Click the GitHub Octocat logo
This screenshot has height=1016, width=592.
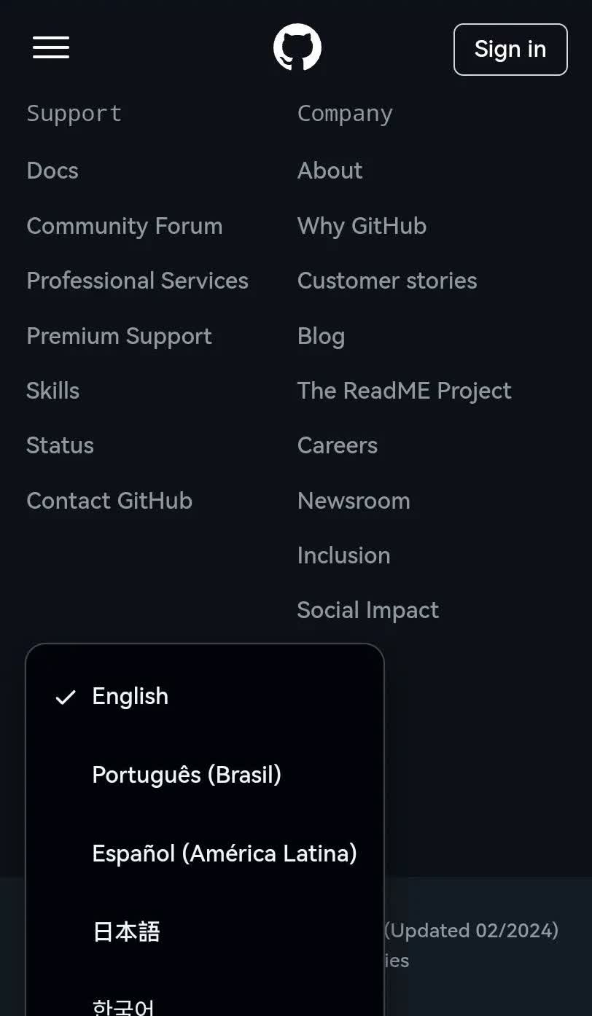[297, 48]
